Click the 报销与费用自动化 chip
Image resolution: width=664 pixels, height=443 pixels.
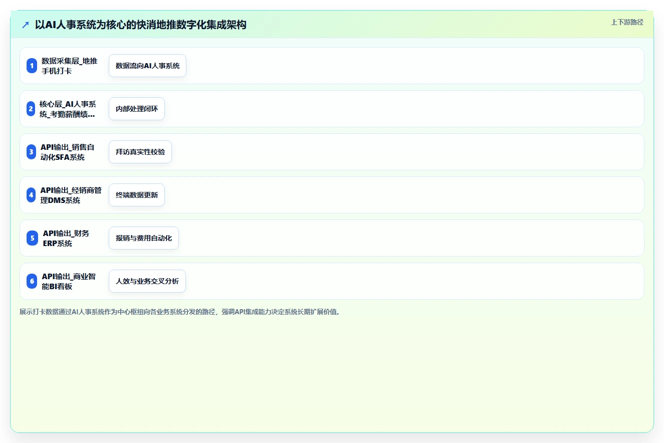pyautogui.click(x=144, y=238)
